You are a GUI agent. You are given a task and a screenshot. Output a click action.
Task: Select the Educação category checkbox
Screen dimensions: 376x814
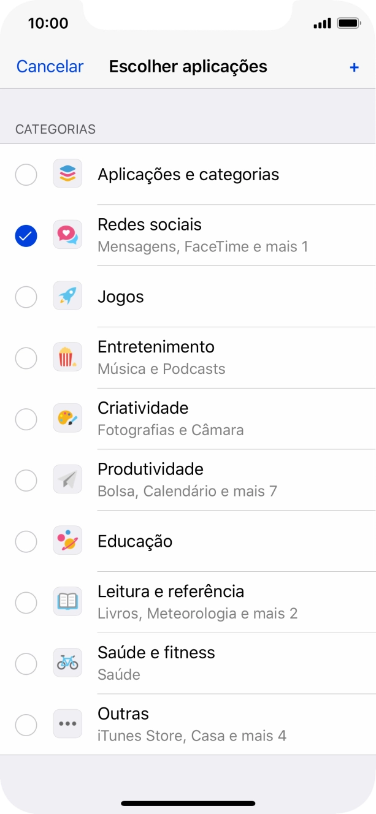26,541
